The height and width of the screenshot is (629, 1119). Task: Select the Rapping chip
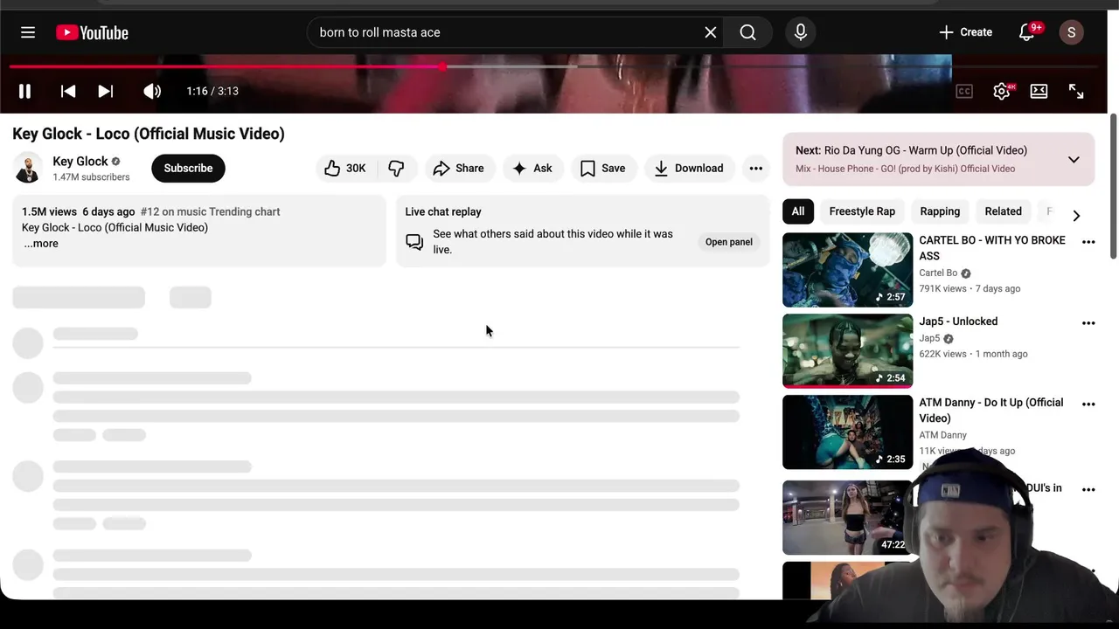point(940,211)
